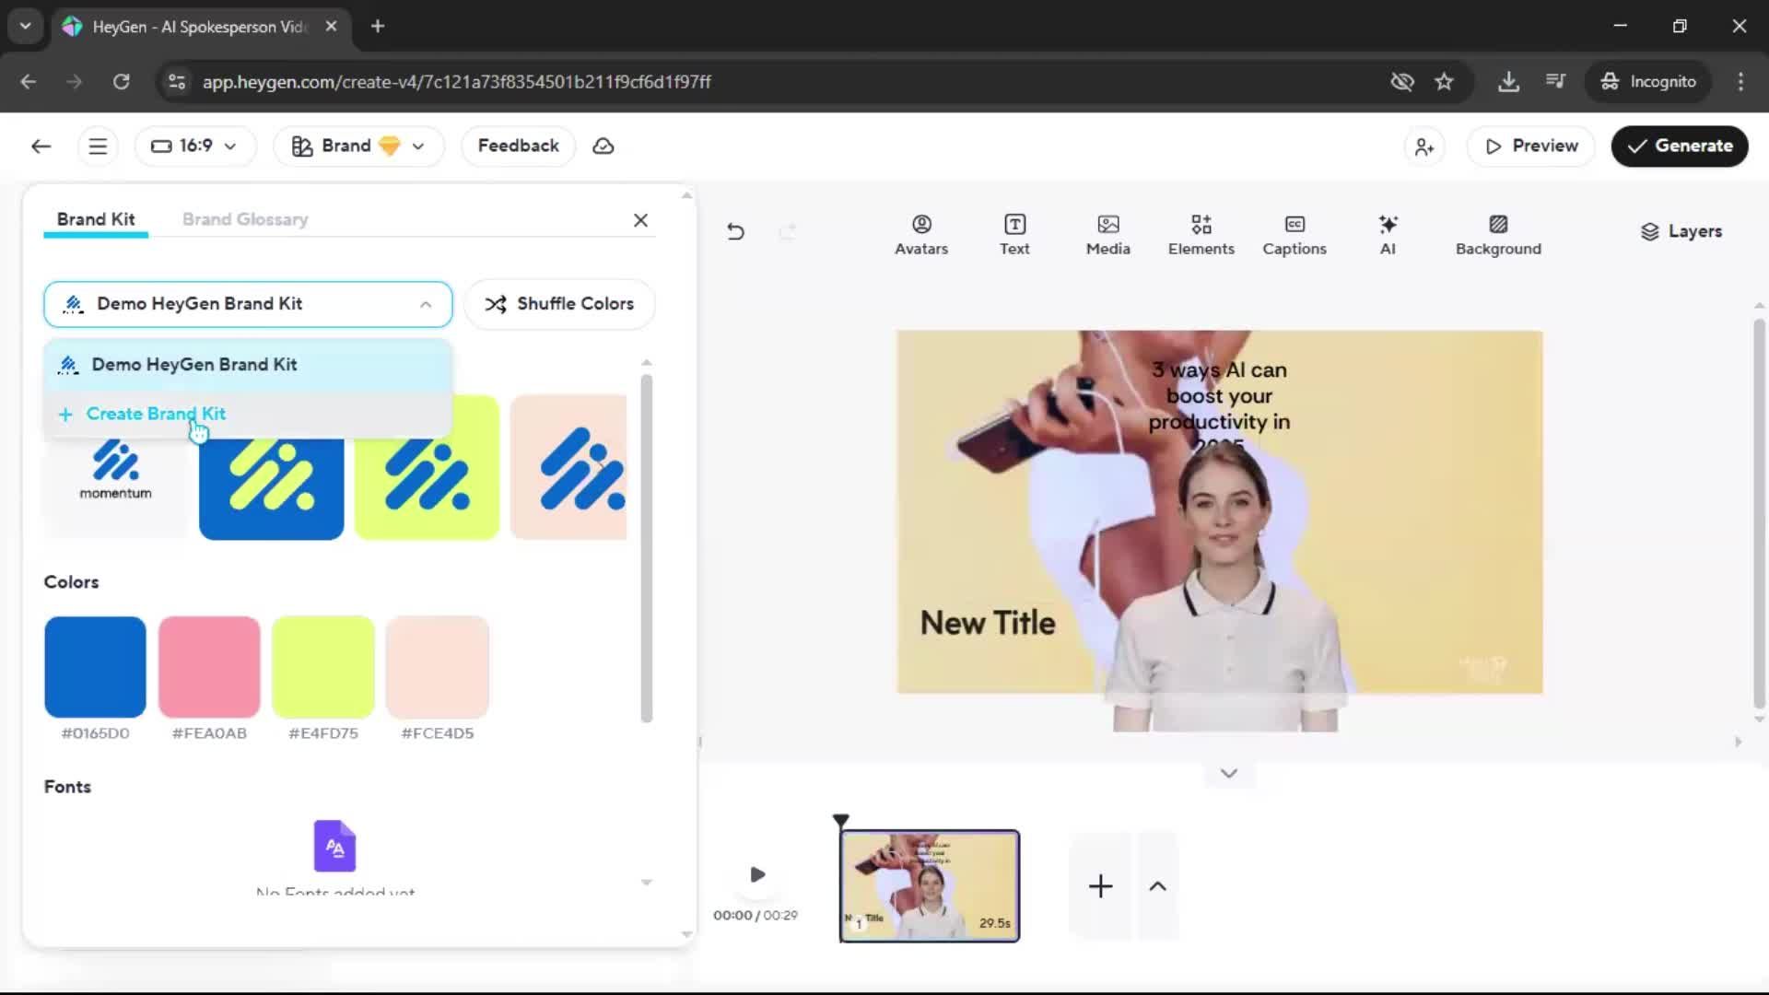
Task: Select scene 1 thumbnail in timeline
Action: click(x=929, y=885)
